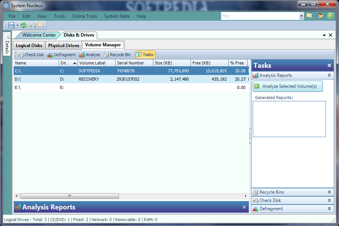Image resolution: width=339 pixels, height=226 pixels.
Task: Click the Print icon in the toolbar
Action: (32, 25)
